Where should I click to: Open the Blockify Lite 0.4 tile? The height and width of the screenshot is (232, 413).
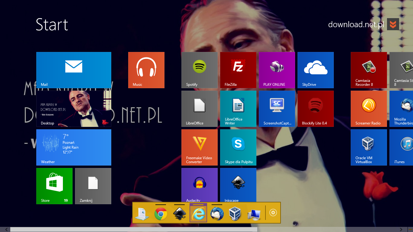316,109
